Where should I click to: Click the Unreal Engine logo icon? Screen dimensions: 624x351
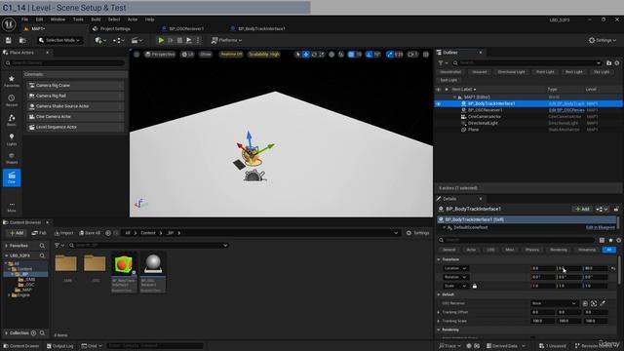click(x=9, y=24)
